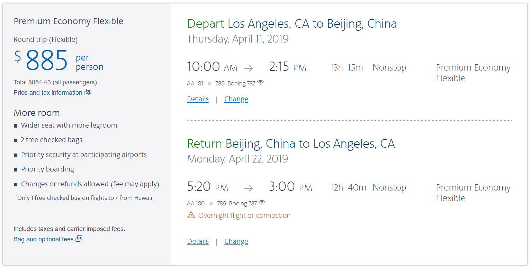Click the Premium Economy Flexible heading

coord(69,21)
